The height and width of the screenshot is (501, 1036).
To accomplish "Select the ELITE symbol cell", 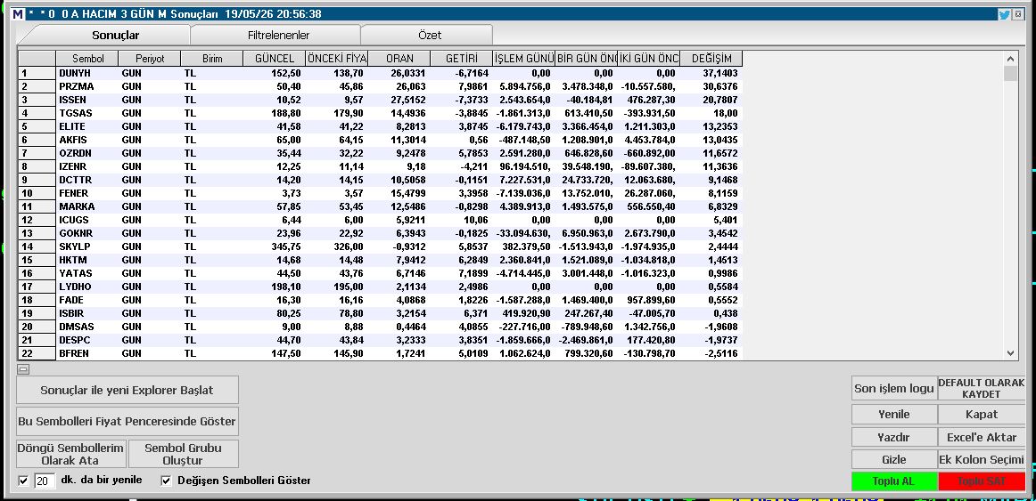I will coord(87,126).
